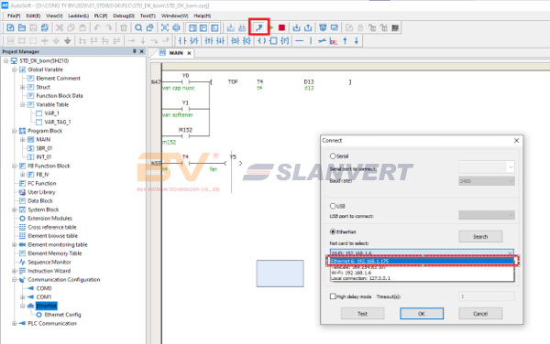550x344 pixels.
Task: Select Ethernet Config tree item
Action: tap(62, 315)
